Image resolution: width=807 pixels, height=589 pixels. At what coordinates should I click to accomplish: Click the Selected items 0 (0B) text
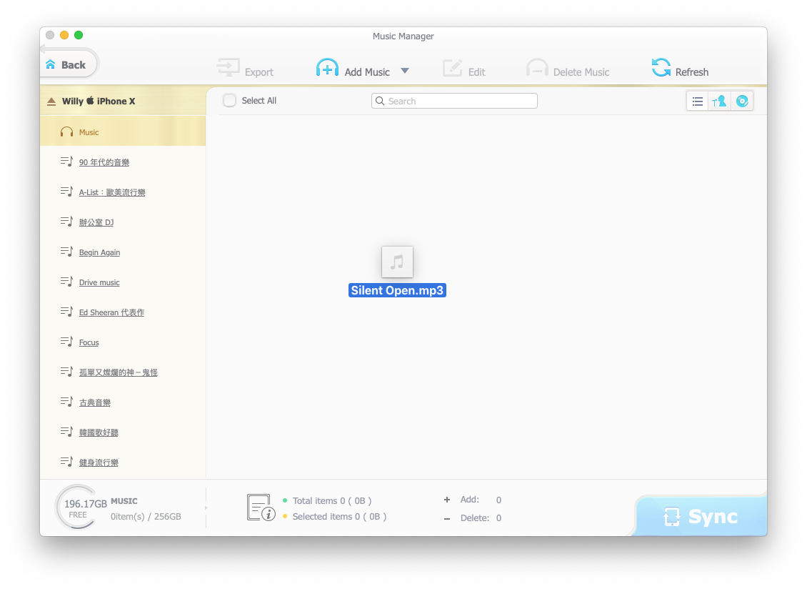[x=340, y=517]
